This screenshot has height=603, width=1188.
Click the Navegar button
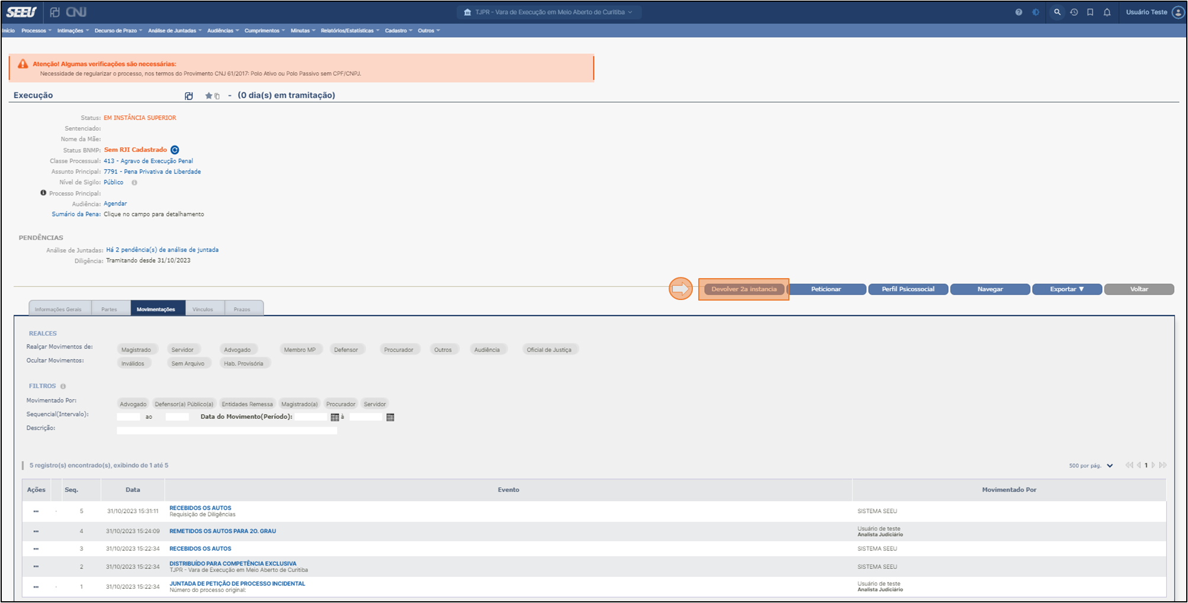990,289
